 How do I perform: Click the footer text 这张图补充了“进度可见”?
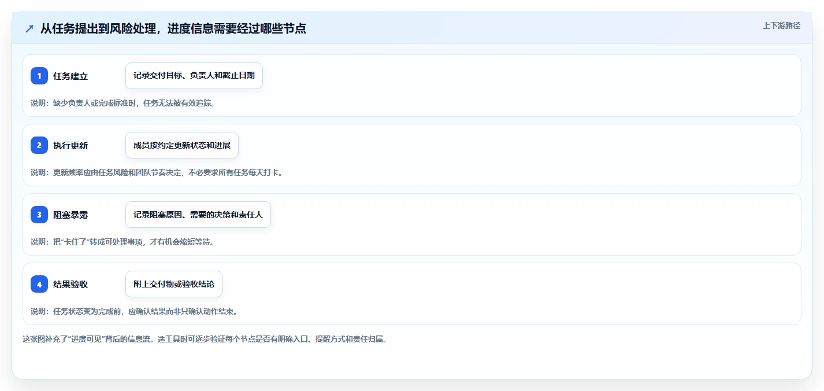pyautogui.click(x=205, y=340)
